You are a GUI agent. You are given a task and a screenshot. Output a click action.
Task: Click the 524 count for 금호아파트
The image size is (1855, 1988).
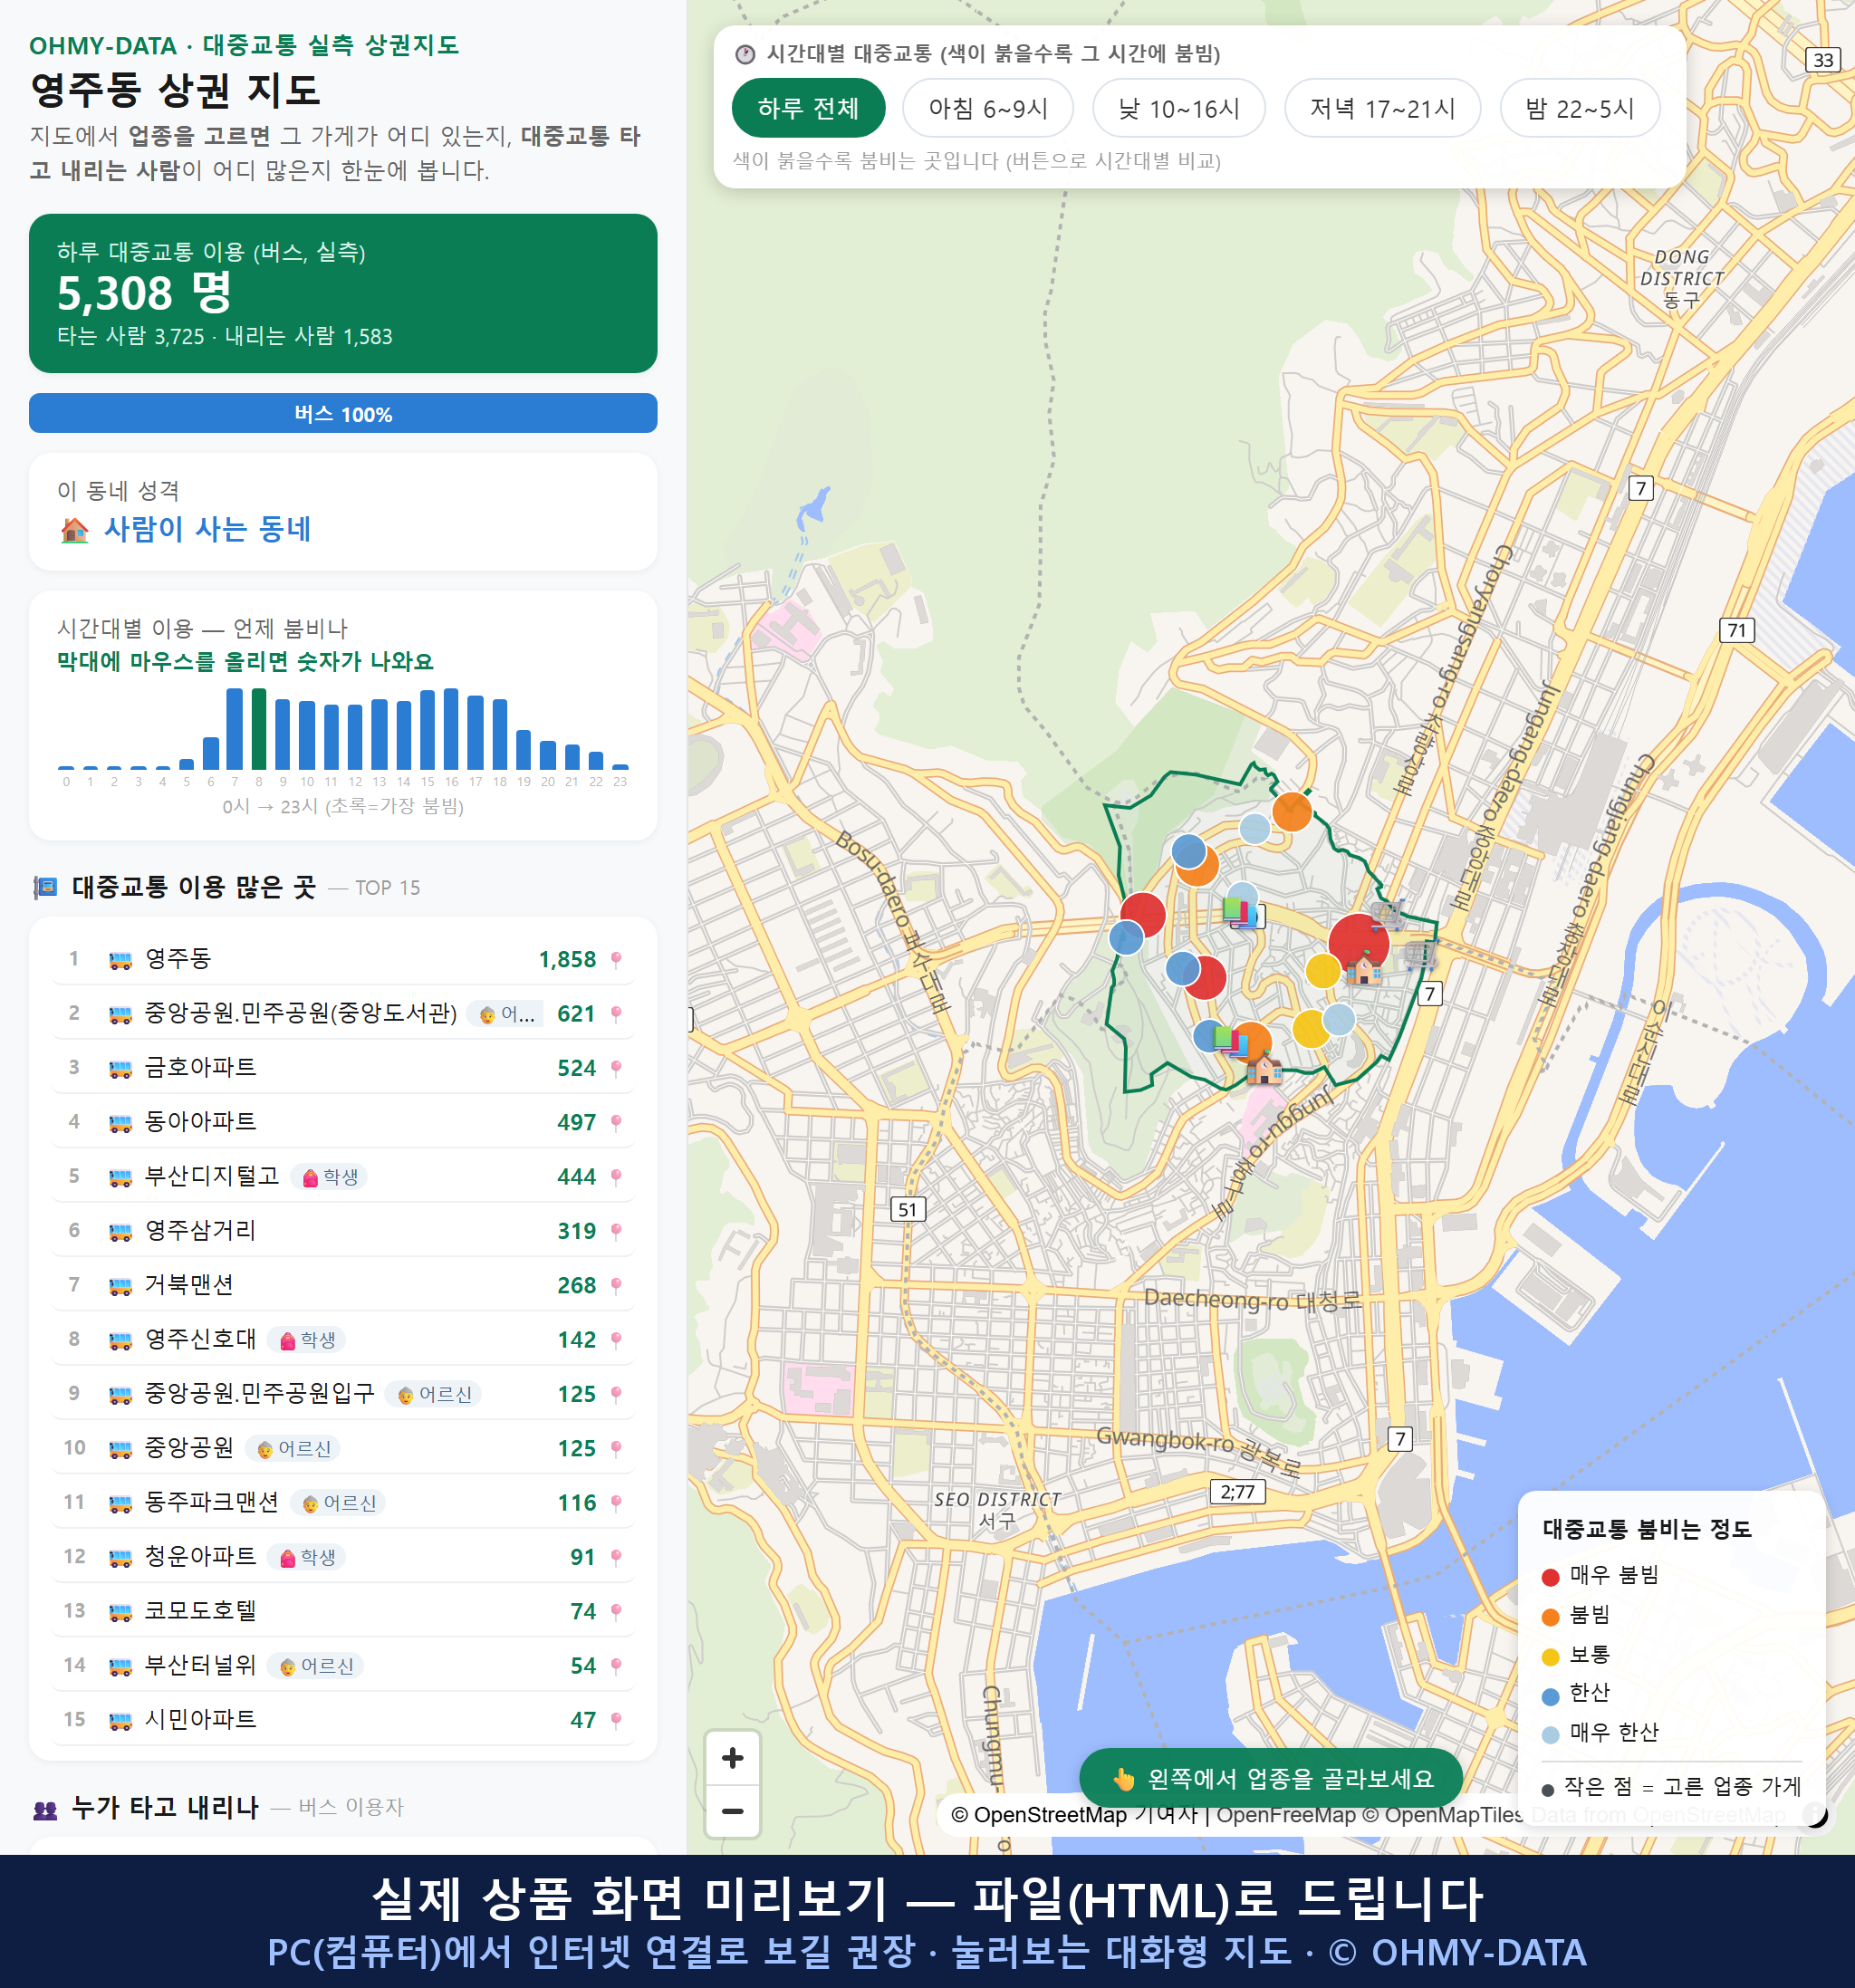click(x=576, y=1069)
